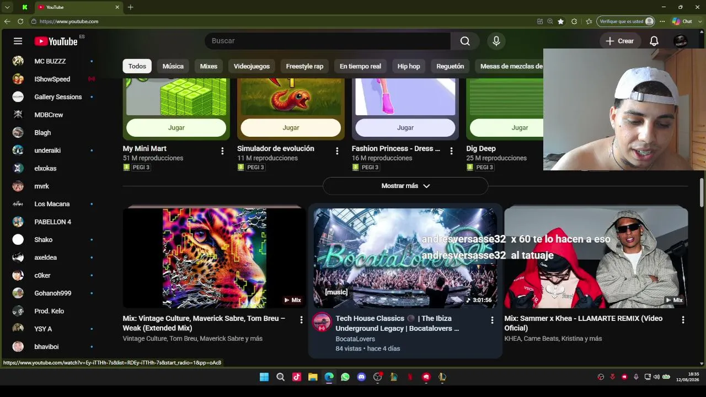Start voice search with the microphone
Image resolution: width=706 pixels, height=397 pixels.
496,41
